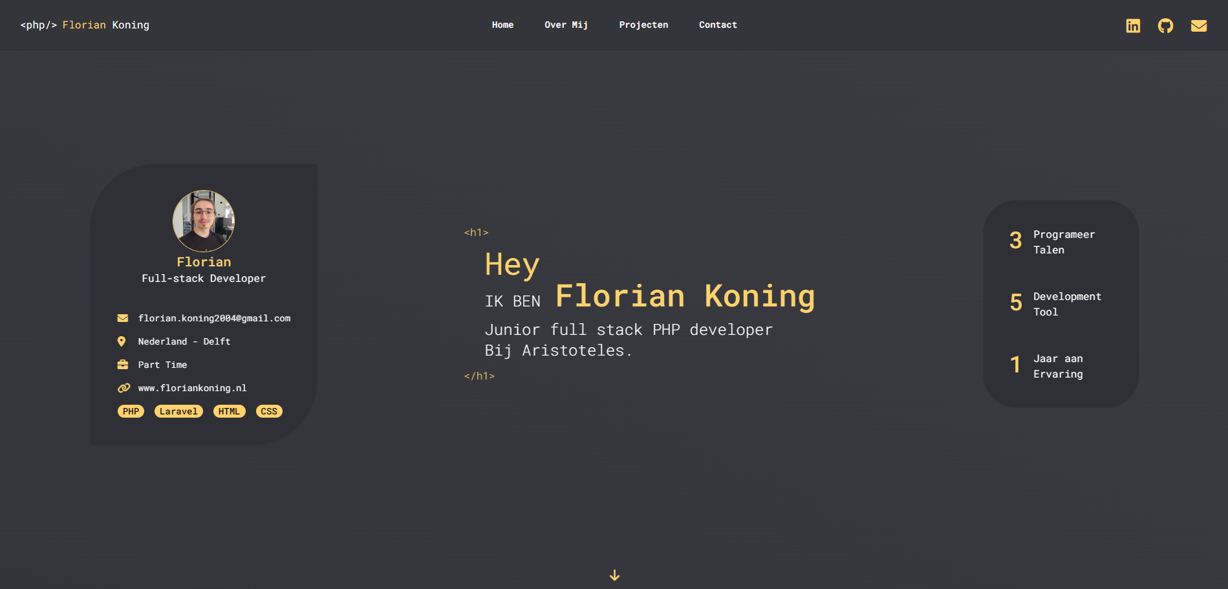1228x589 pixels.
Task: Open the LinkedIn profile icon
Action: coord(1133,26)
